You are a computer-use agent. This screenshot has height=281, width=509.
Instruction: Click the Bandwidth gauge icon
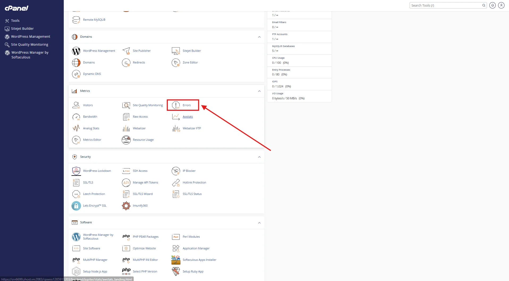[76, 117]
